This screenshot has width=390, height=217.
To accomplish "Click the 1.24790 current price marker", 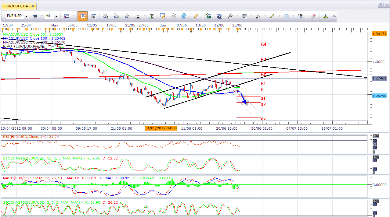I will 379,96.
